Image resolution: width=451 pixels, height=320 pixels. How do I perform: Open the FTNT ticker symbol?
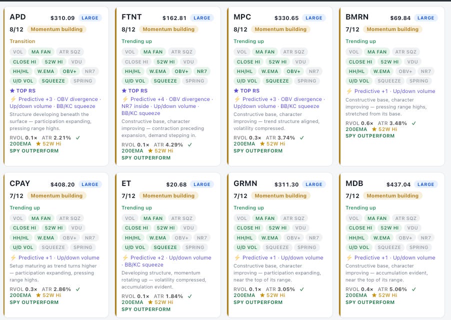coord(131,17)
